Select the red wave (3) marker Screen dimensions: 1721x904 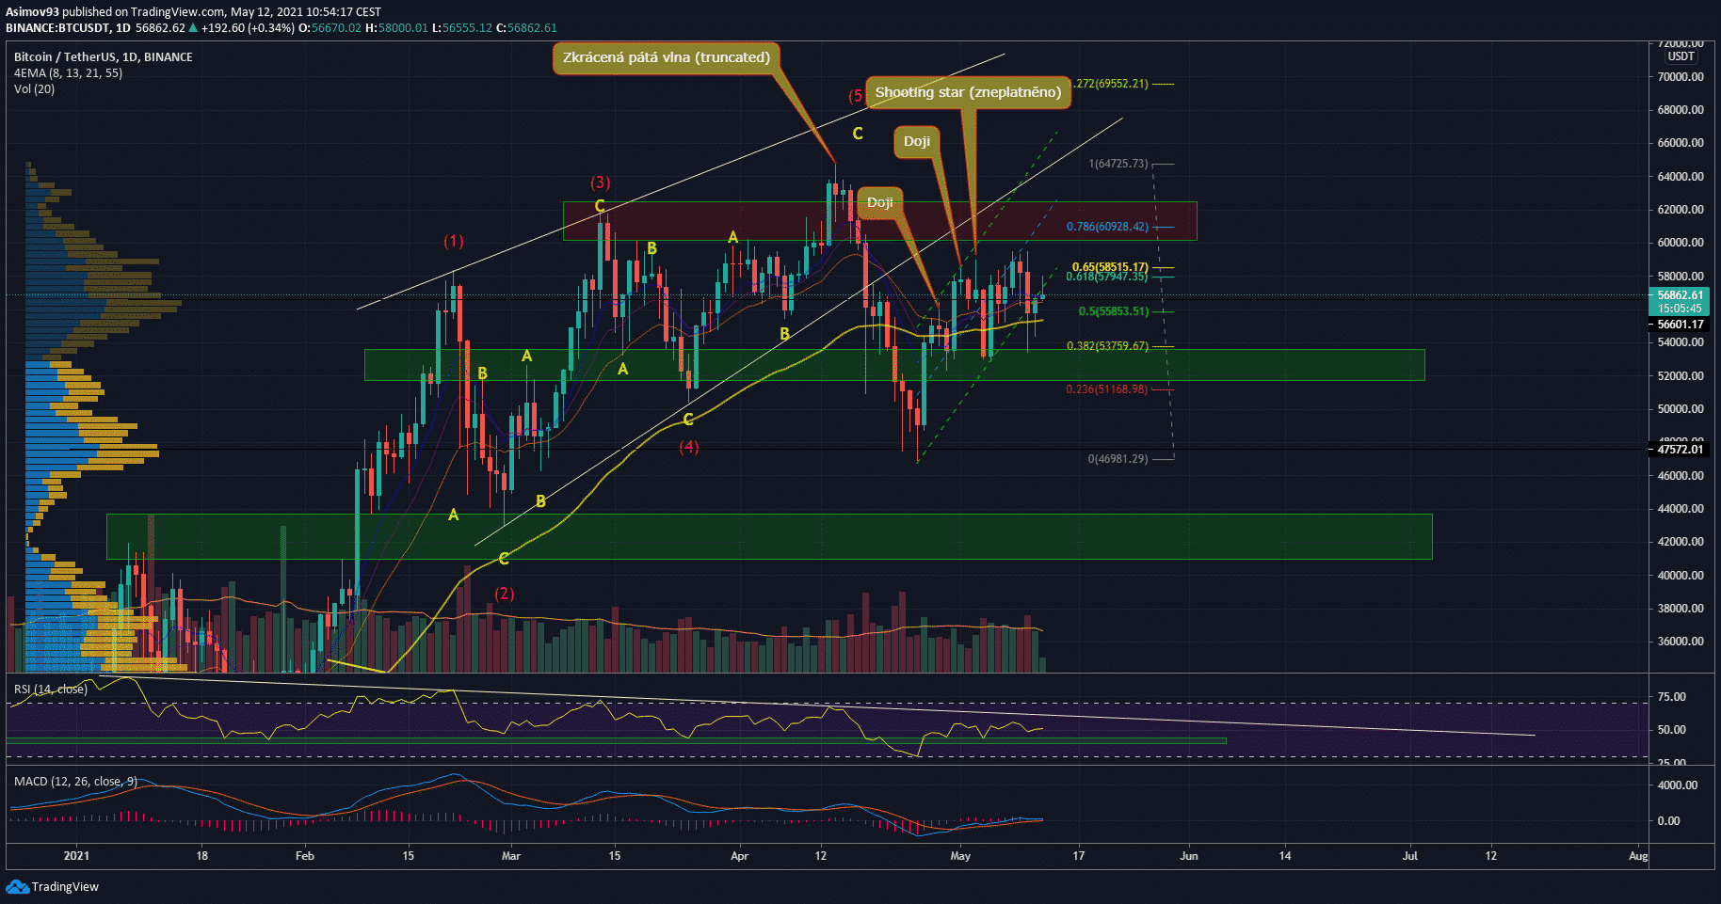[x=600, y=182]
